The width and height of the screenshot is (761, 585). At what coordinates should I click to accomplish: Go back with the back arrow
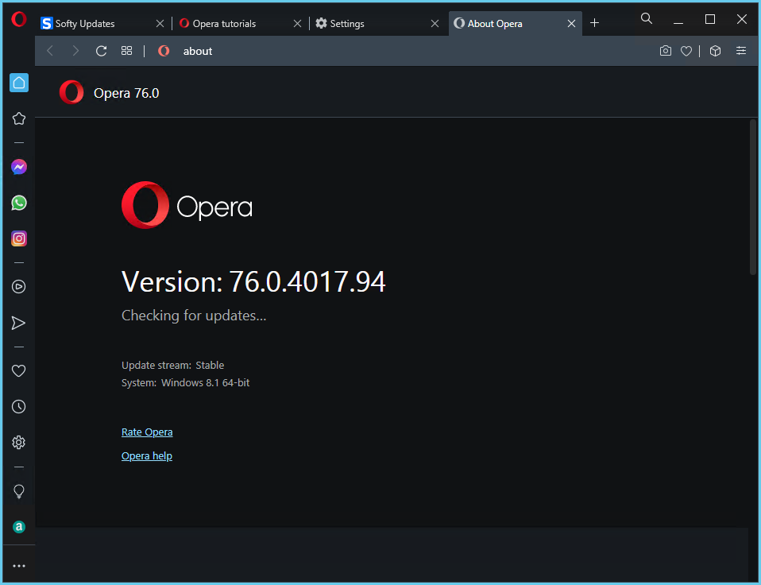point(50,51)
